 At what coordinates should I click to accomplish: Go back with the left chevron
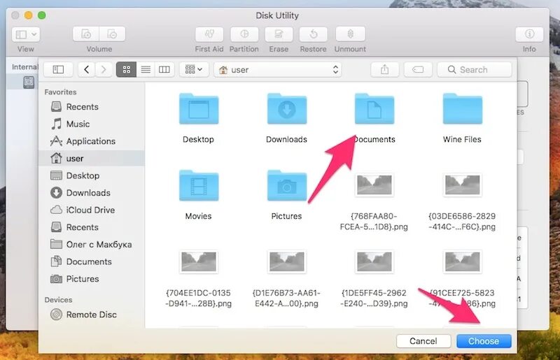point(86,70)
